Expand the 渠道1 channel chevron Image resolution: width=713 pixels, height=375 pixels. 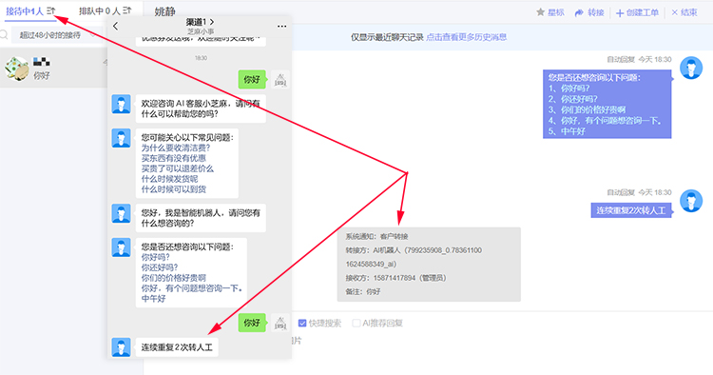pyautogui.click(x=212, y=22)
